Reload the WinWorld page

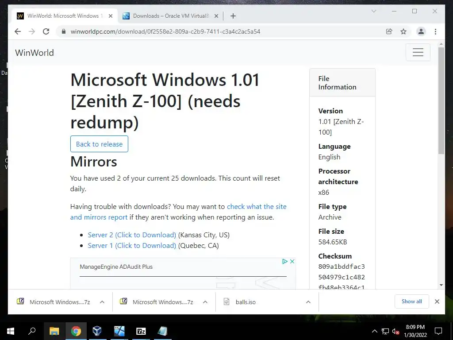click(x=46, y=31)
